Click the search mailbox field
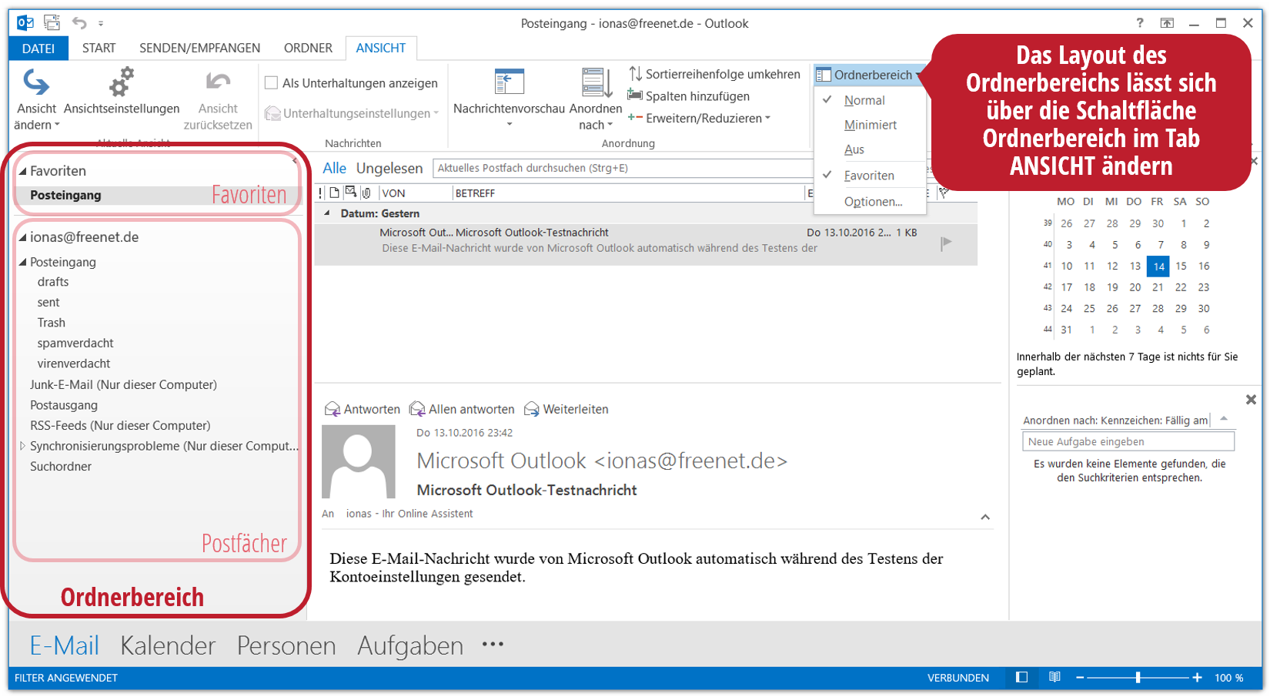The width and height of the screenshot is (1270, 697). point(623,168)
